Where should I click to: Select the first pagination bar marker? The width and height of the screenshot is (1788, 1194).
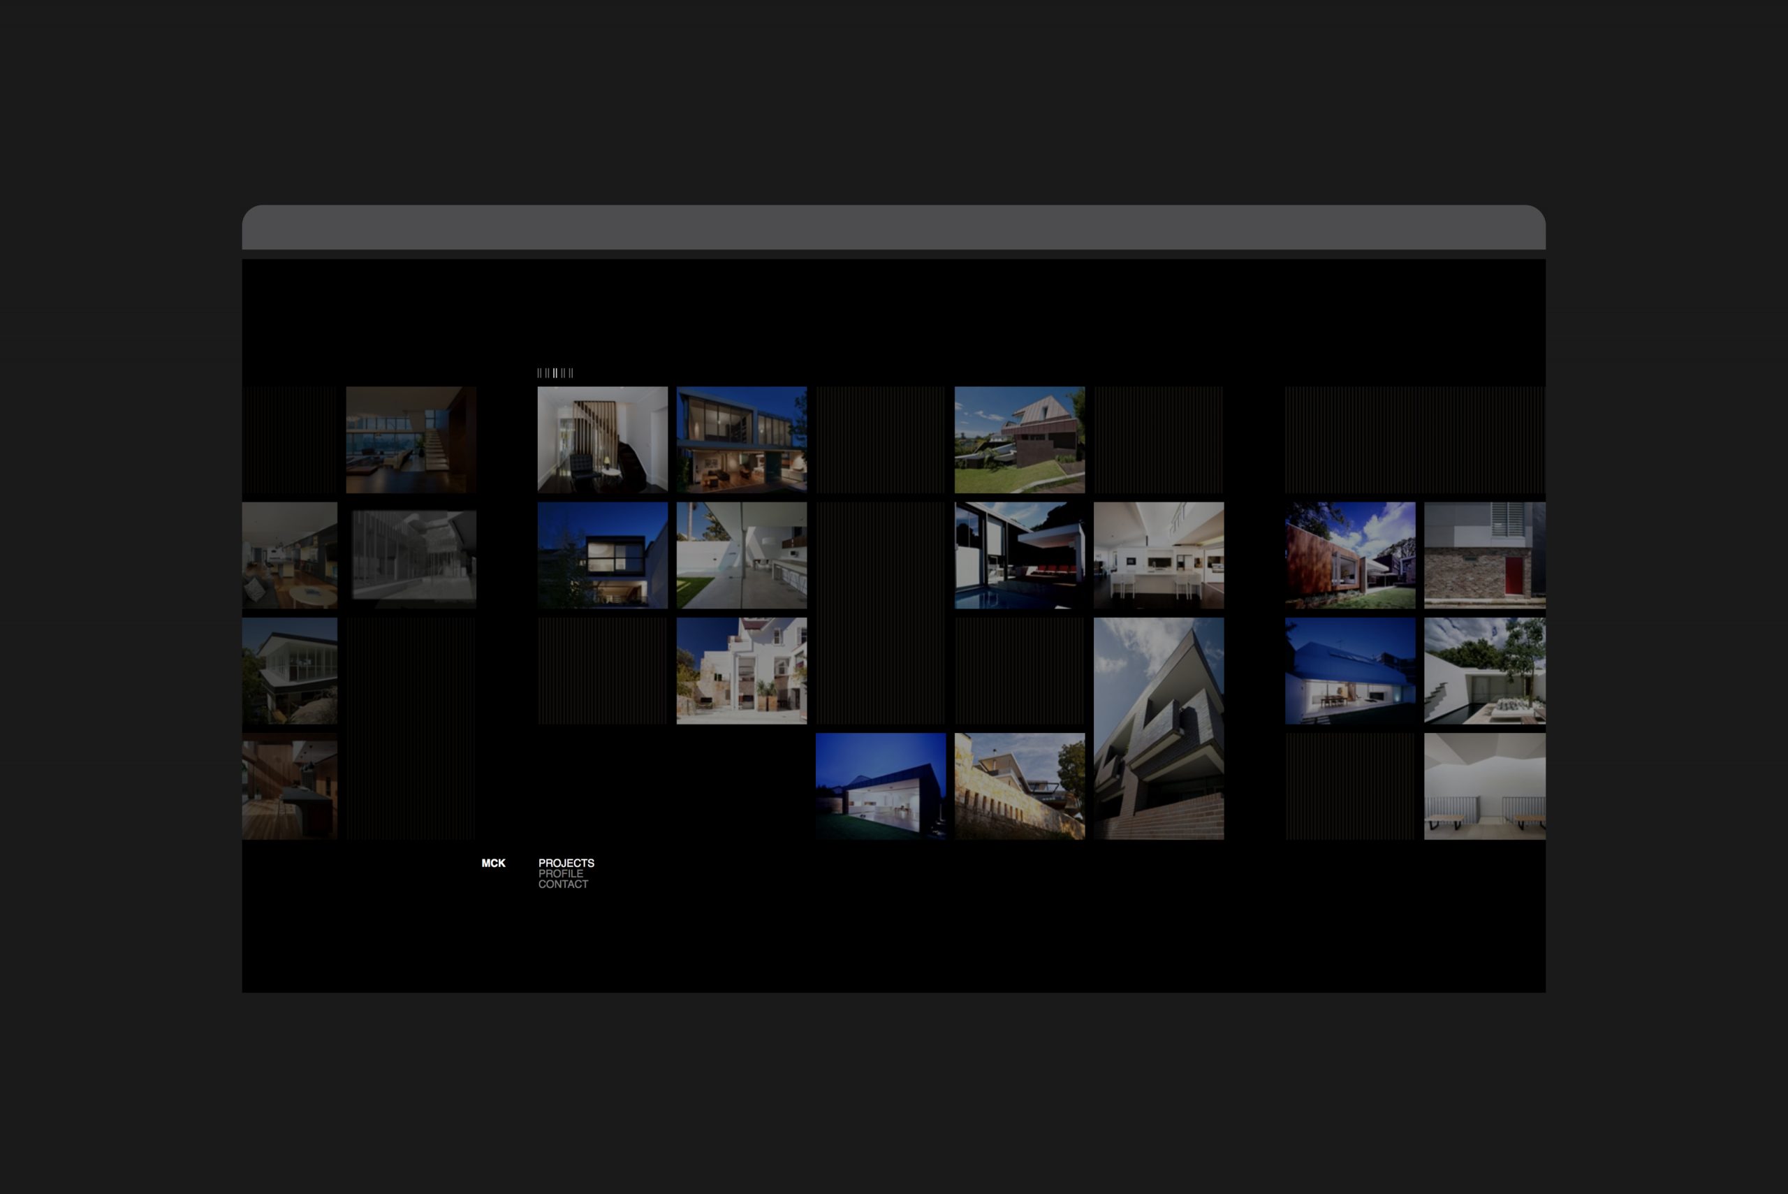540,373
